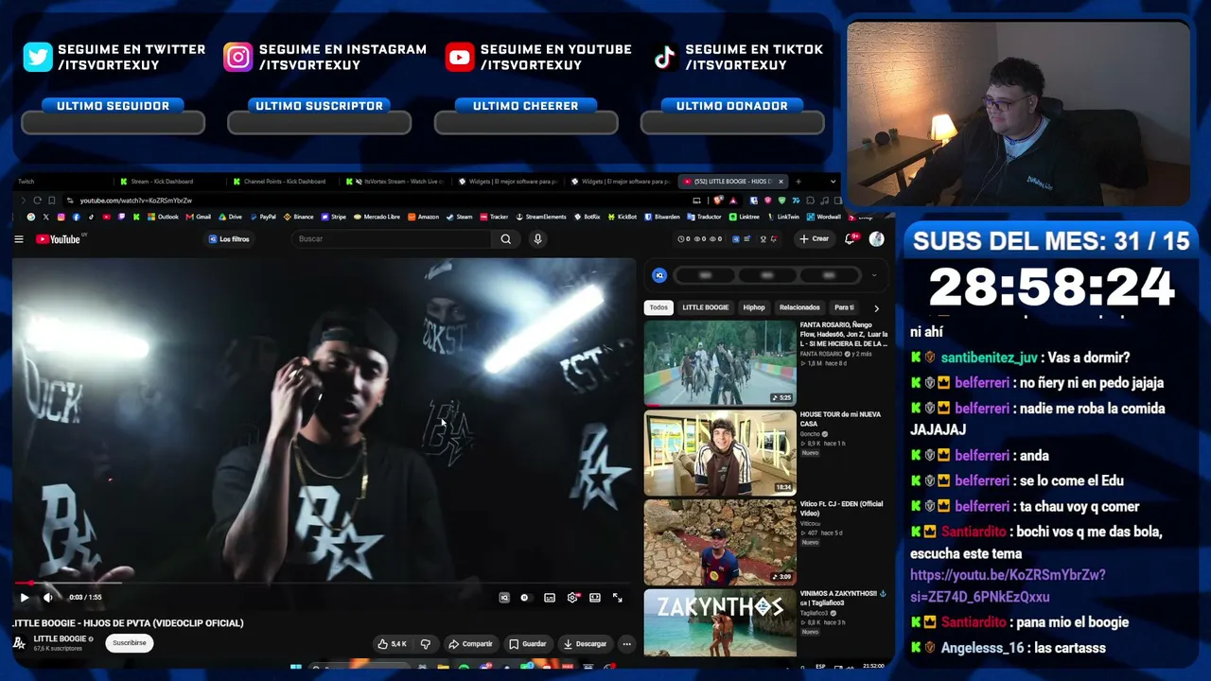
Task: Toggle subtitles on the video player
Action: coord(550,598)
